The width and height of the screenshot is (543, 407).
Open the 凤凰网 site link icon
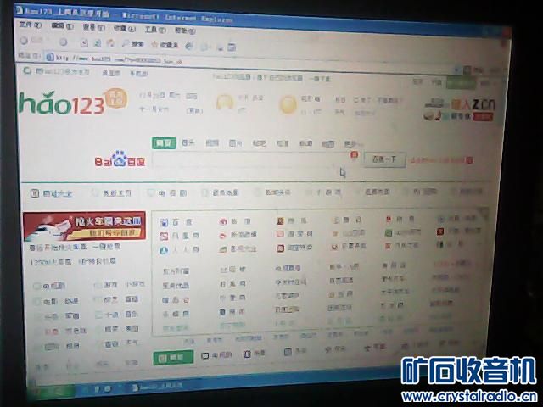click(164, 237)
